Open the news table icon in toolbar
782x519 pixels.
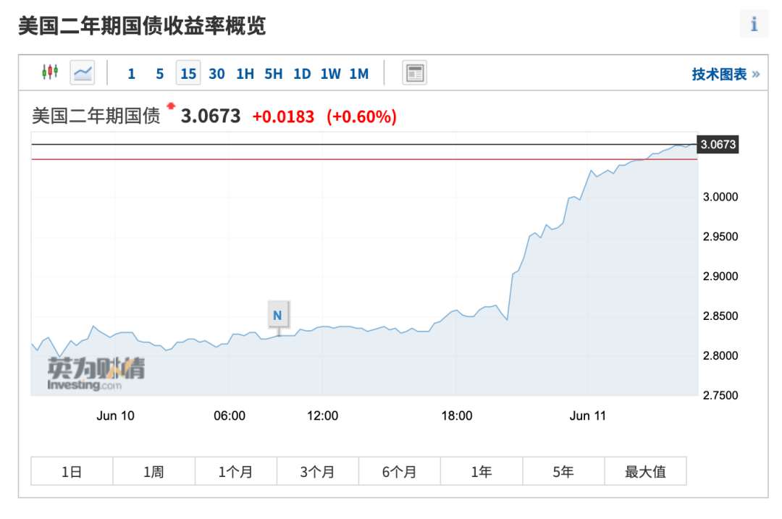415,72
